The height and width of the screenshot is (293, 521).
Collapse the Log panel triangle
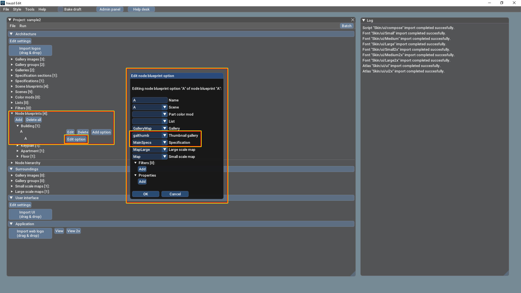(364, 20)
